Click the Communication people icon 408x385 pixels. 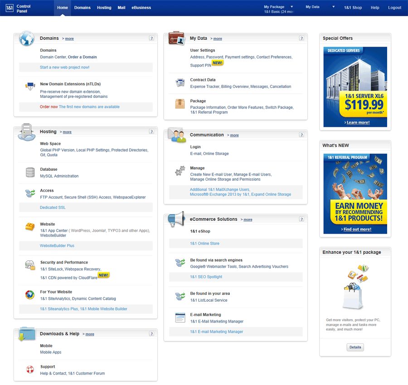[x=177, y=135]
